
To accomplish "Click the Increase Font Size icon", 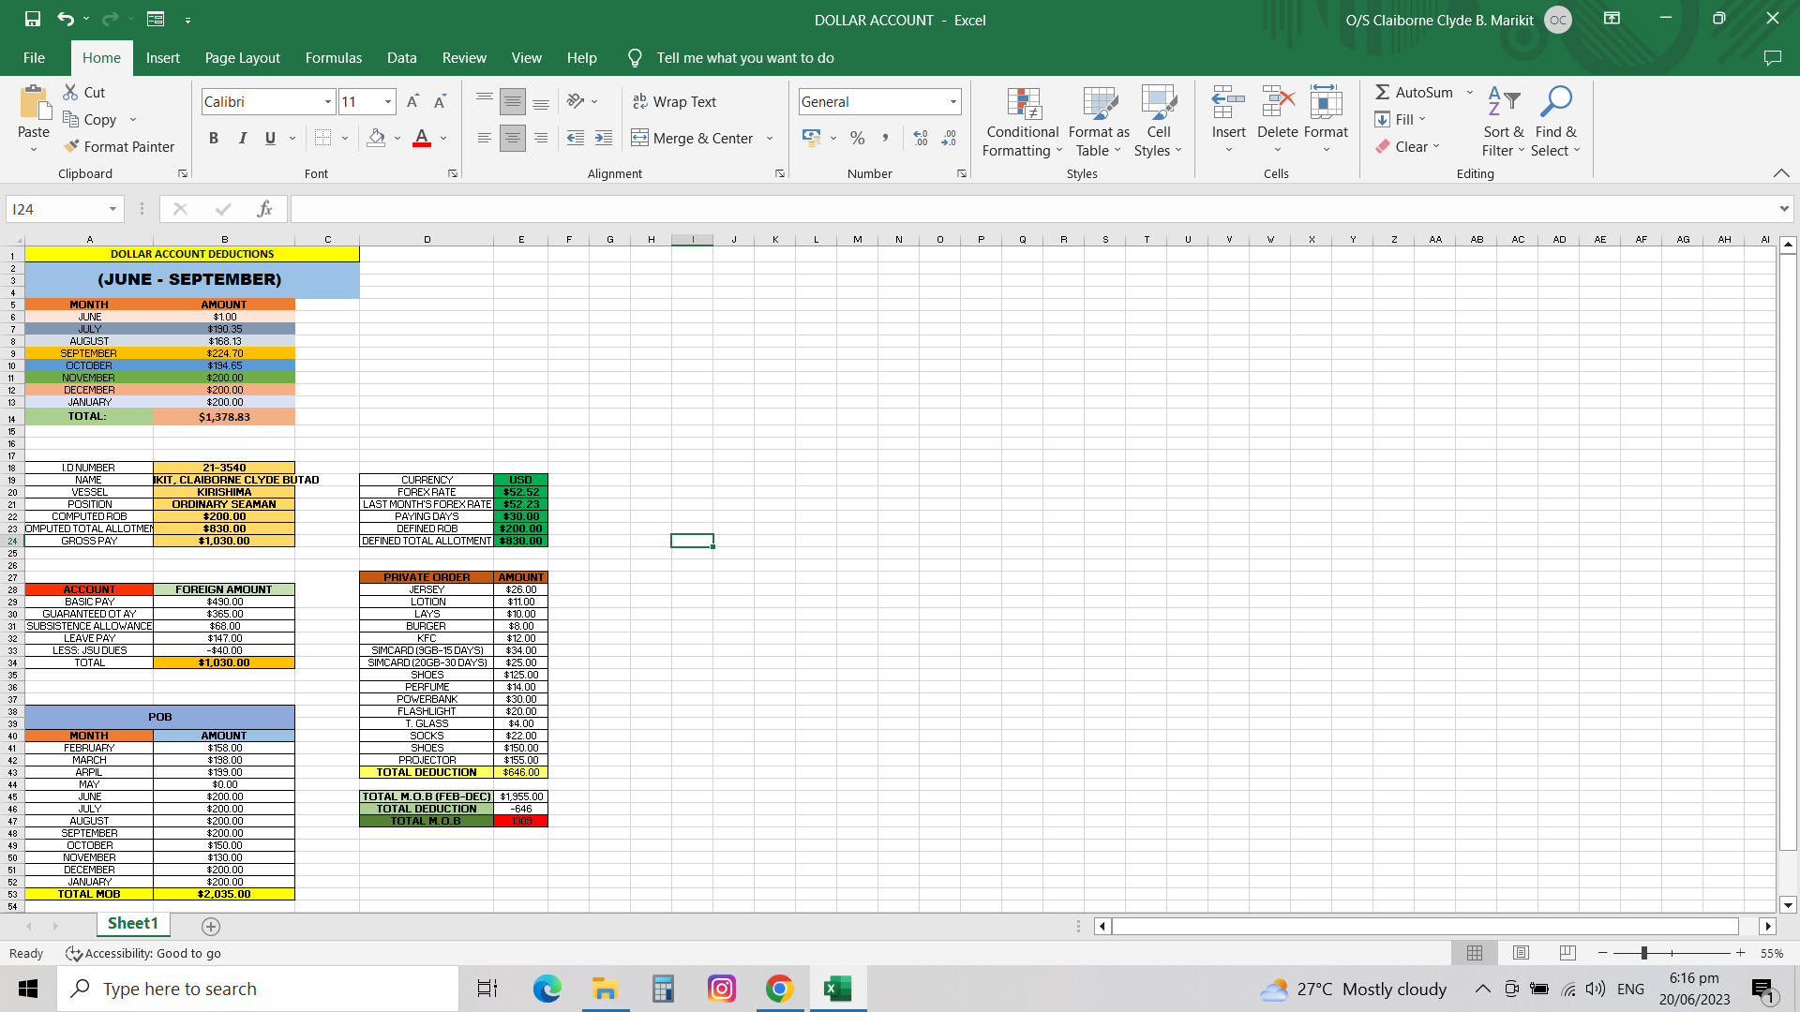I will click(x=412, y=102).
